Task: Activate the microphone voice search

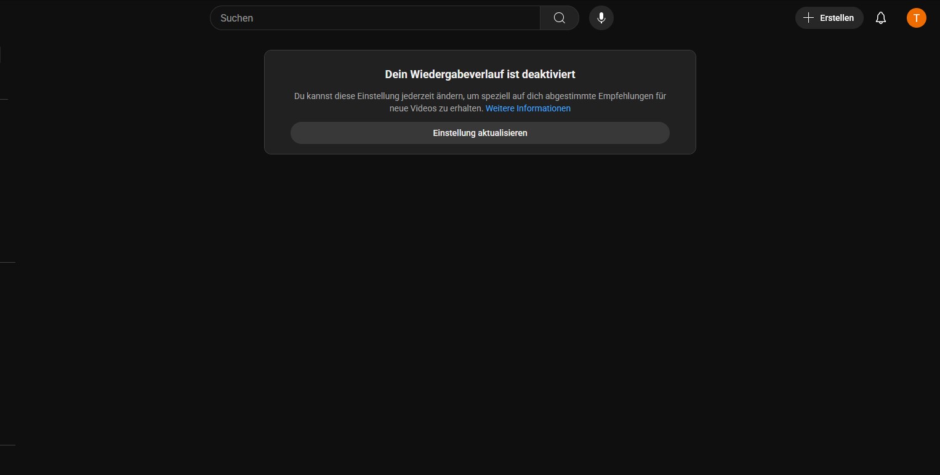Action: (601, 18)
